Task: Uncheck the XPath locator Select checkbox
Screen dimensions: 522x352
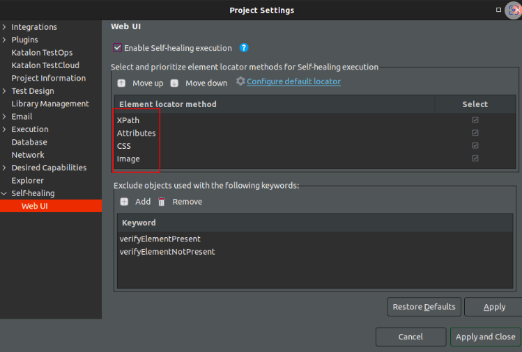Action: [x=475, y=120]
